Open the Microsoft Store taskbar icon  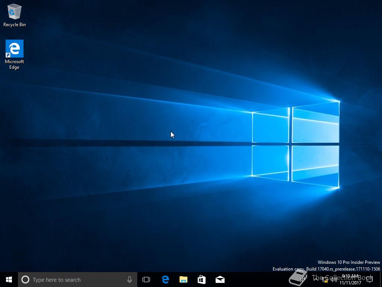point(201,280)
